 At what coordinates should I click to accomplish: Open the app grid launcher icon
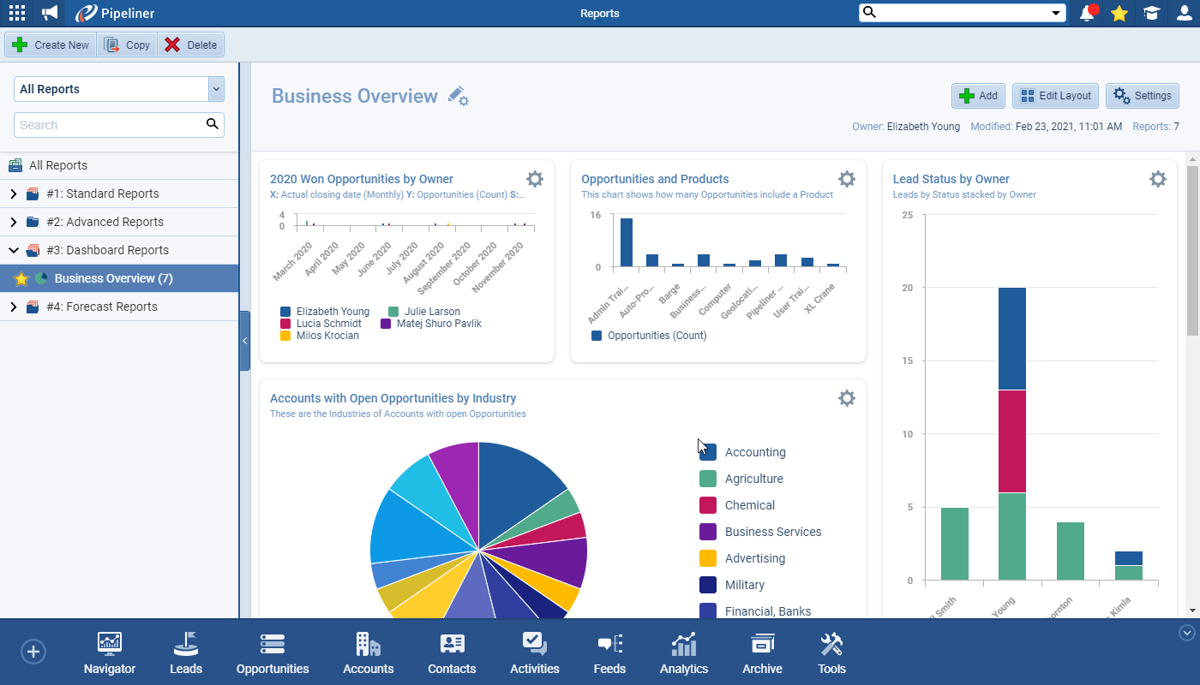pos(17,13)
